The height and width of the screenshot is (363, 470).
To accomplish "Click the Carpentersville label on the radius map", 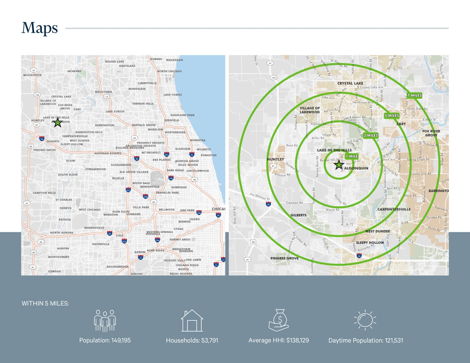I will [x=394, y=209].
